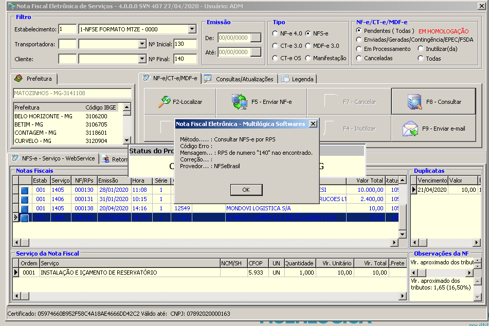Select the Pendentes (Todas) radio button

(x=359, y=30)
